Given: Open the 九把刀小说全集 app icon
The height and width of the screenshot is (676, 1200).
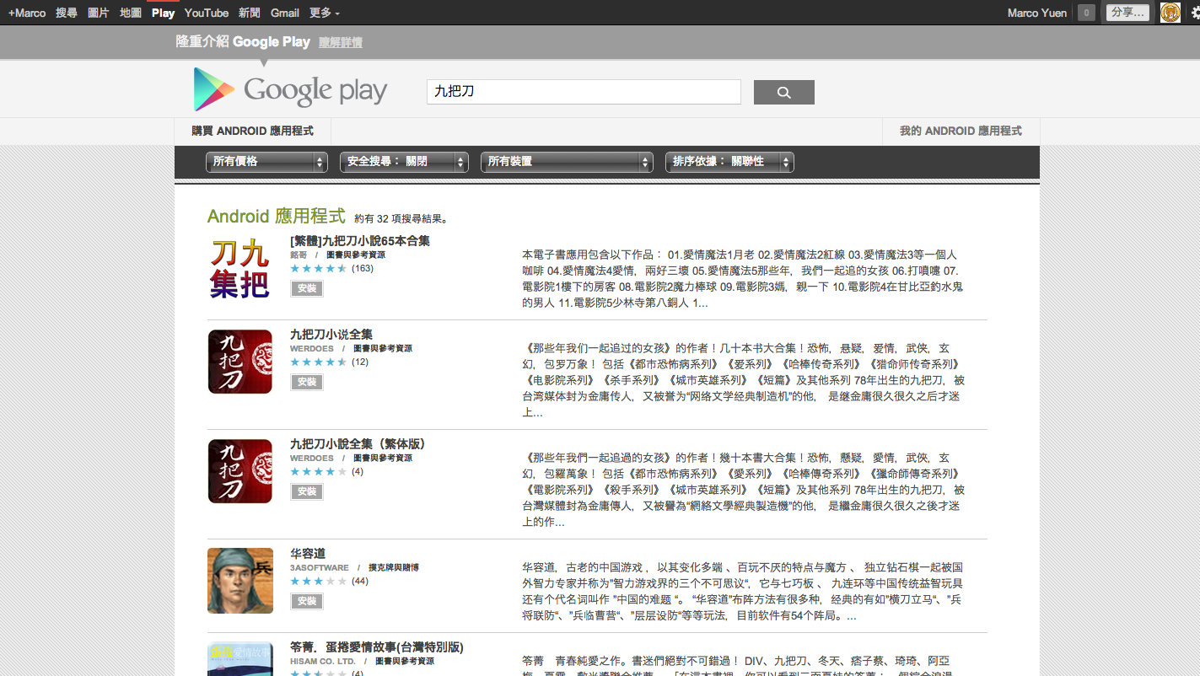Looking at the screenshot, I should pos(240,362).
